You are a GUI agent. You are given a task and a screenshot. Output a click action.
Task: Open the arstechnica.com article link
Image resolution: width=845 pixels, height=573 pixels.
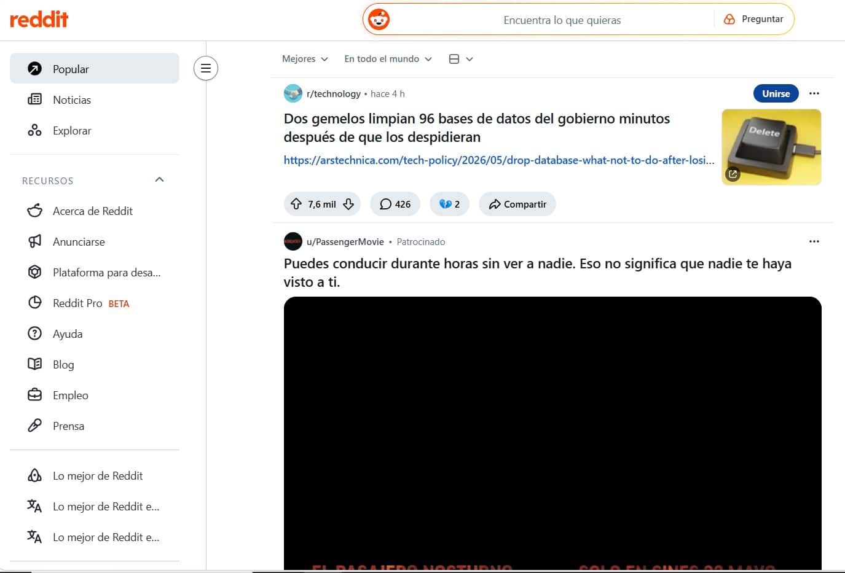pyautogui.click(x=499, y=160)
